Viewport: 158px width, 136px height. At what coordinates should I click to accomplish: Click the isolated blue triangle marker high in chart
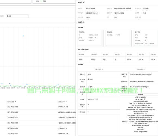click(23, 35)
